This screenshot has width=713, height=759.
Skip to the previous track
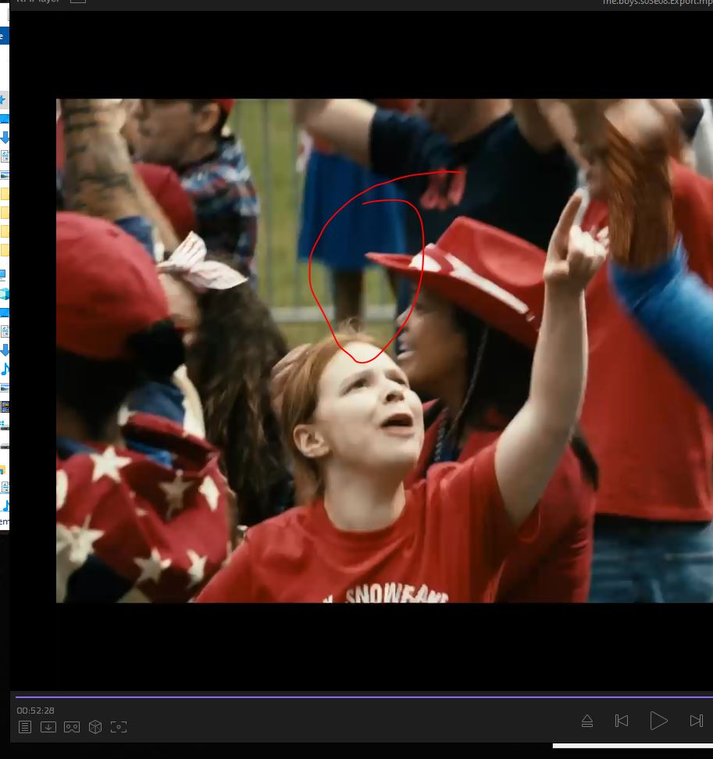(x=622, y=721)
